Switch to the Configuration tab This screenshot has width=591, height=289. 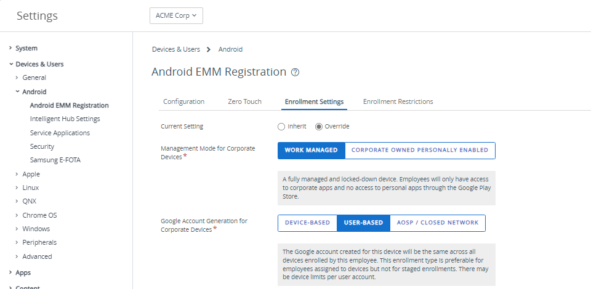tap(183, 101)
